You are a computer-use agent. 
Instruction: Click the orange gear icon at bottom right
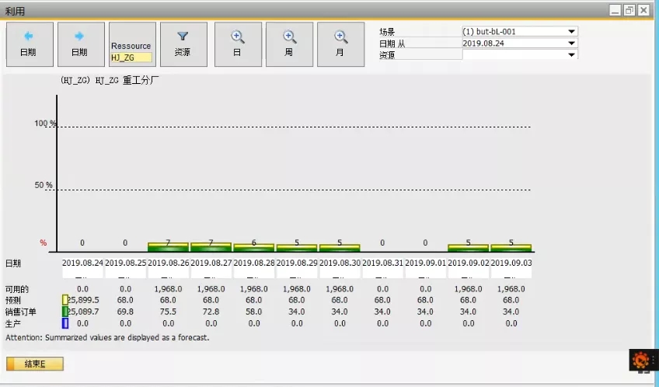pos(641,360)
